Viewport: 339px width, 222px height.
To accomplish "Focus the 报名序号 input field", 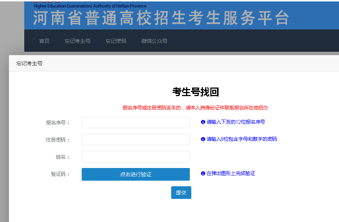I will [x=135, y=123].
